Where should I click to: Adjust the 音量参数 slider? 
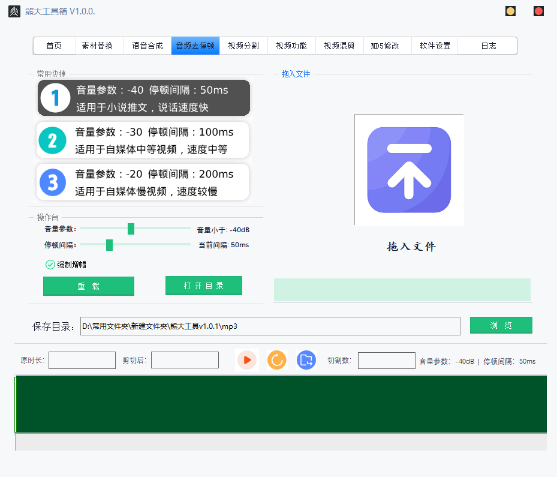[x=131, y=229]
